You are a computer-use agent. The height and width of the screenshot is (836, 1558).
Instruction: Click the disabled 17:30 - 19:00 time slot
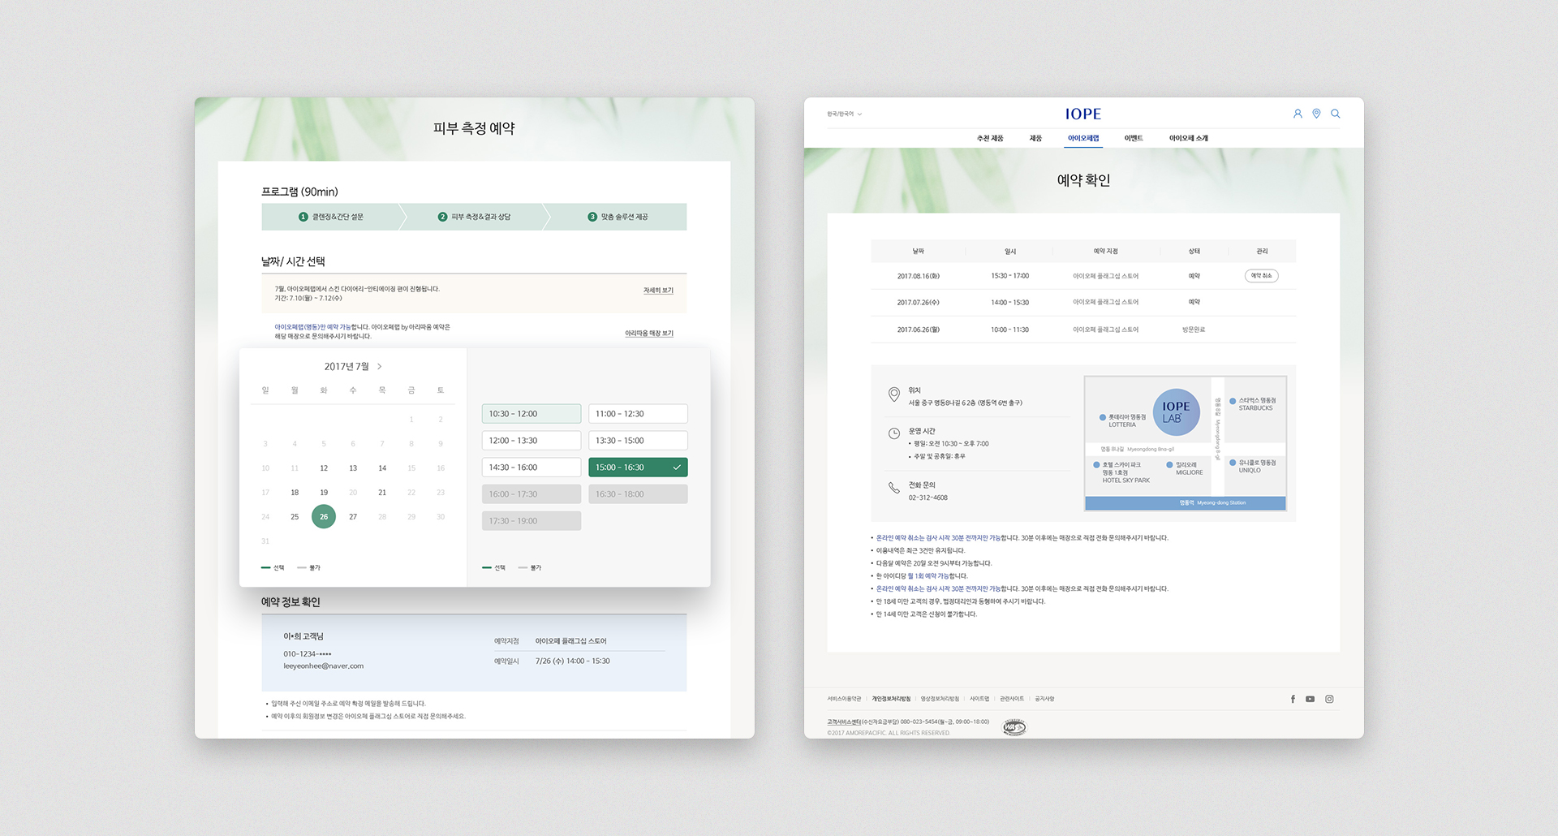[x=532, y=521]
